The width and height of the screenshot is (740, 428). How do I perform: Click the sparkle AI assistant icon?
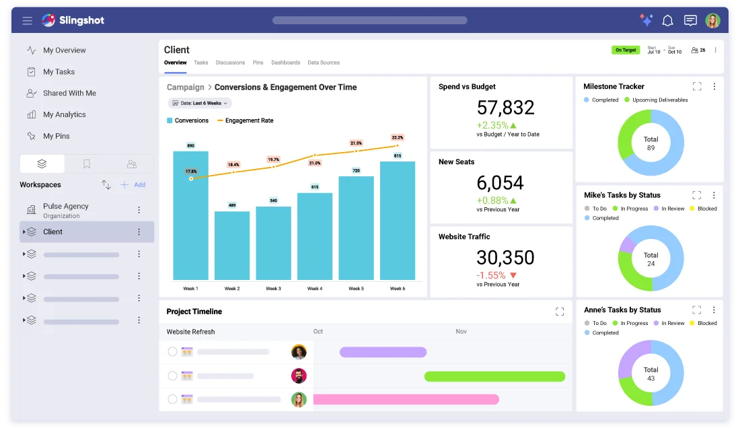pos(645,20)
